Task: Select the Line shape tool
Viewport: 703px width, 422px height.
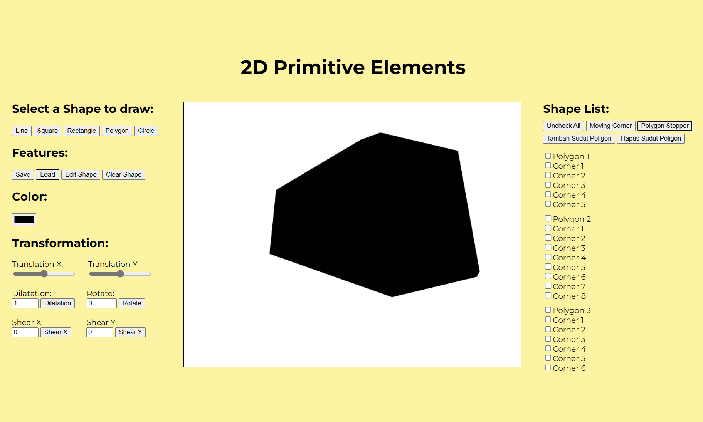Action: [x=21, y=131]
